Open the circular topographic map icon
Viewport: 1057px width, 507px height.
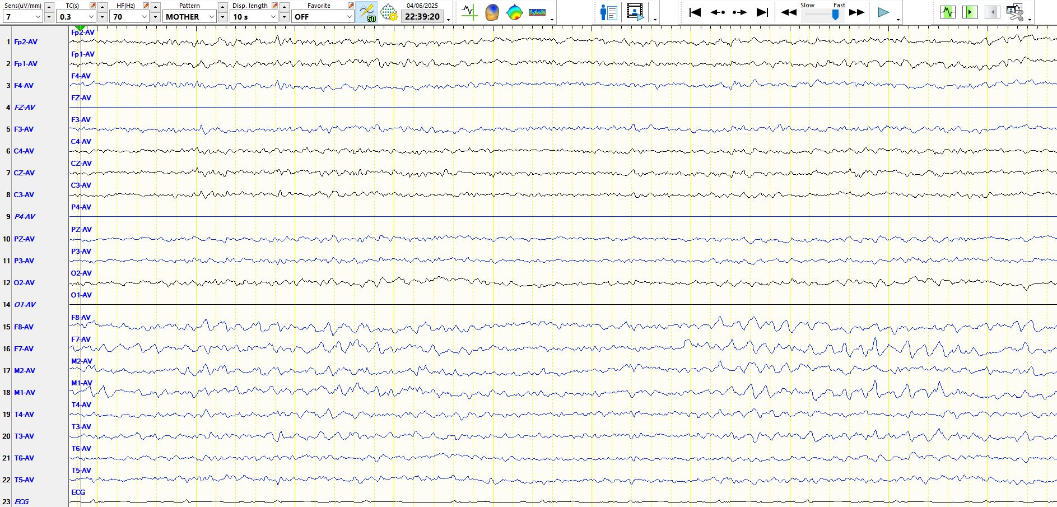(514, 12)
